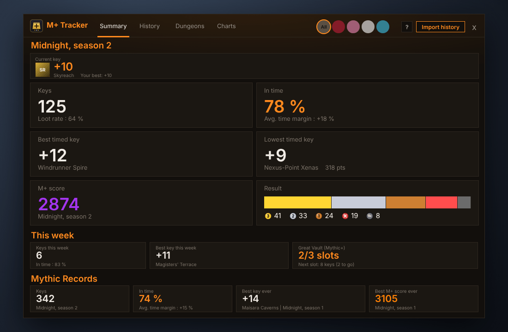Show the Charts tab

[x=226, y=26]
